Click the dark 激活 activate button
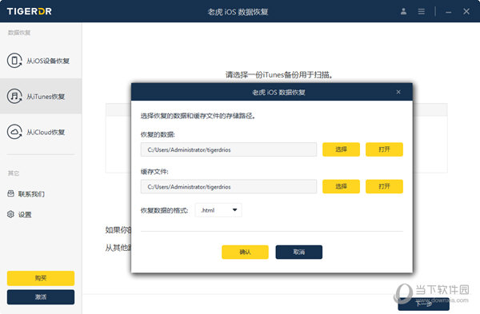The image size is (480, 314). tap(41, 297)
